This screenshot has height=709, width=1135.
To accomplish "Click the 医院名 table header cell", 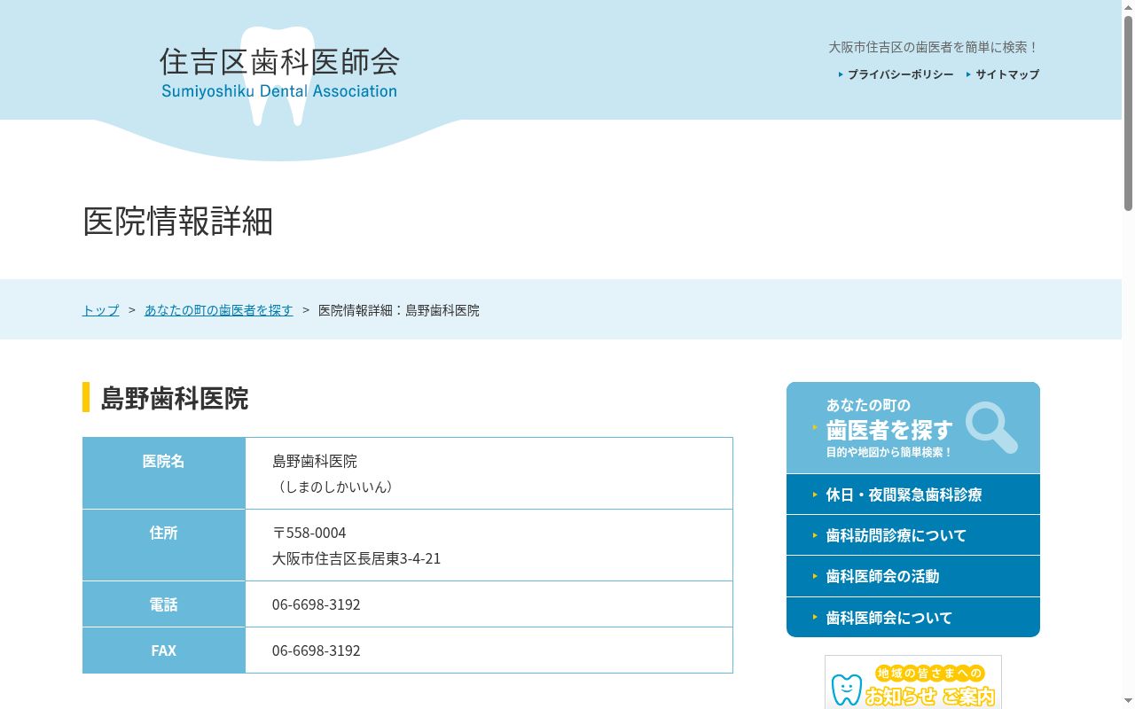I will pyautogui.click(x=164, y=473).
